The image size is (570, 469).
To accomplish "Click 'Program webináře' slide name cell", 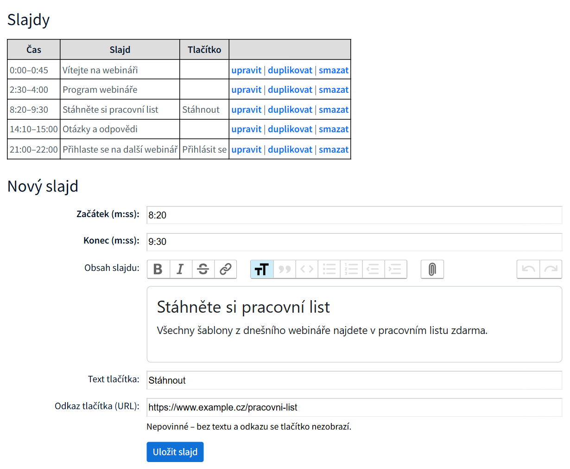I will point(120,90).
